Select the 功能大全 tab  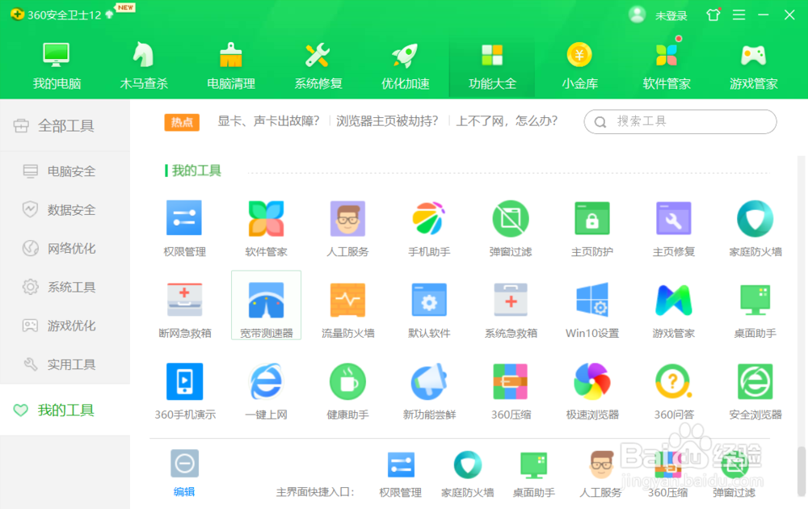coord(492,66)
